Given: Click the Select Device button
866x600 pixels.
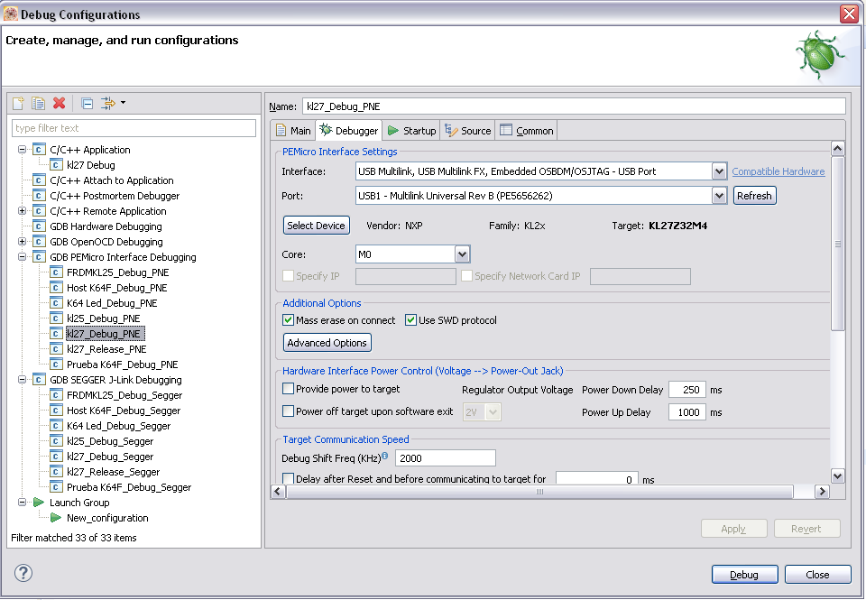Looking at the screenshot, I should click(x=317, y=226).
